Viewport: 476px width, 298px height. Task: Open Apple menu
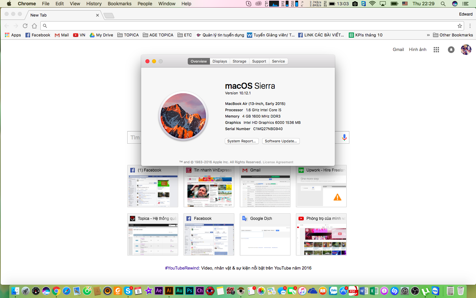coord(9,4)
